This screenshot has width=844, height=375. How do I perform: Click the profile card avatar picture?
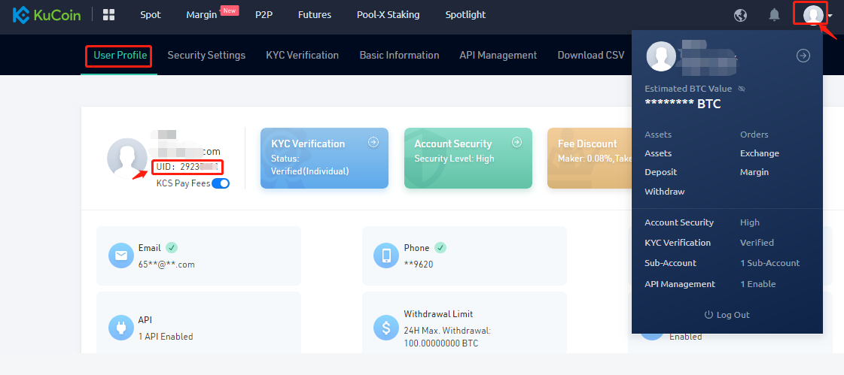point(127,158)
